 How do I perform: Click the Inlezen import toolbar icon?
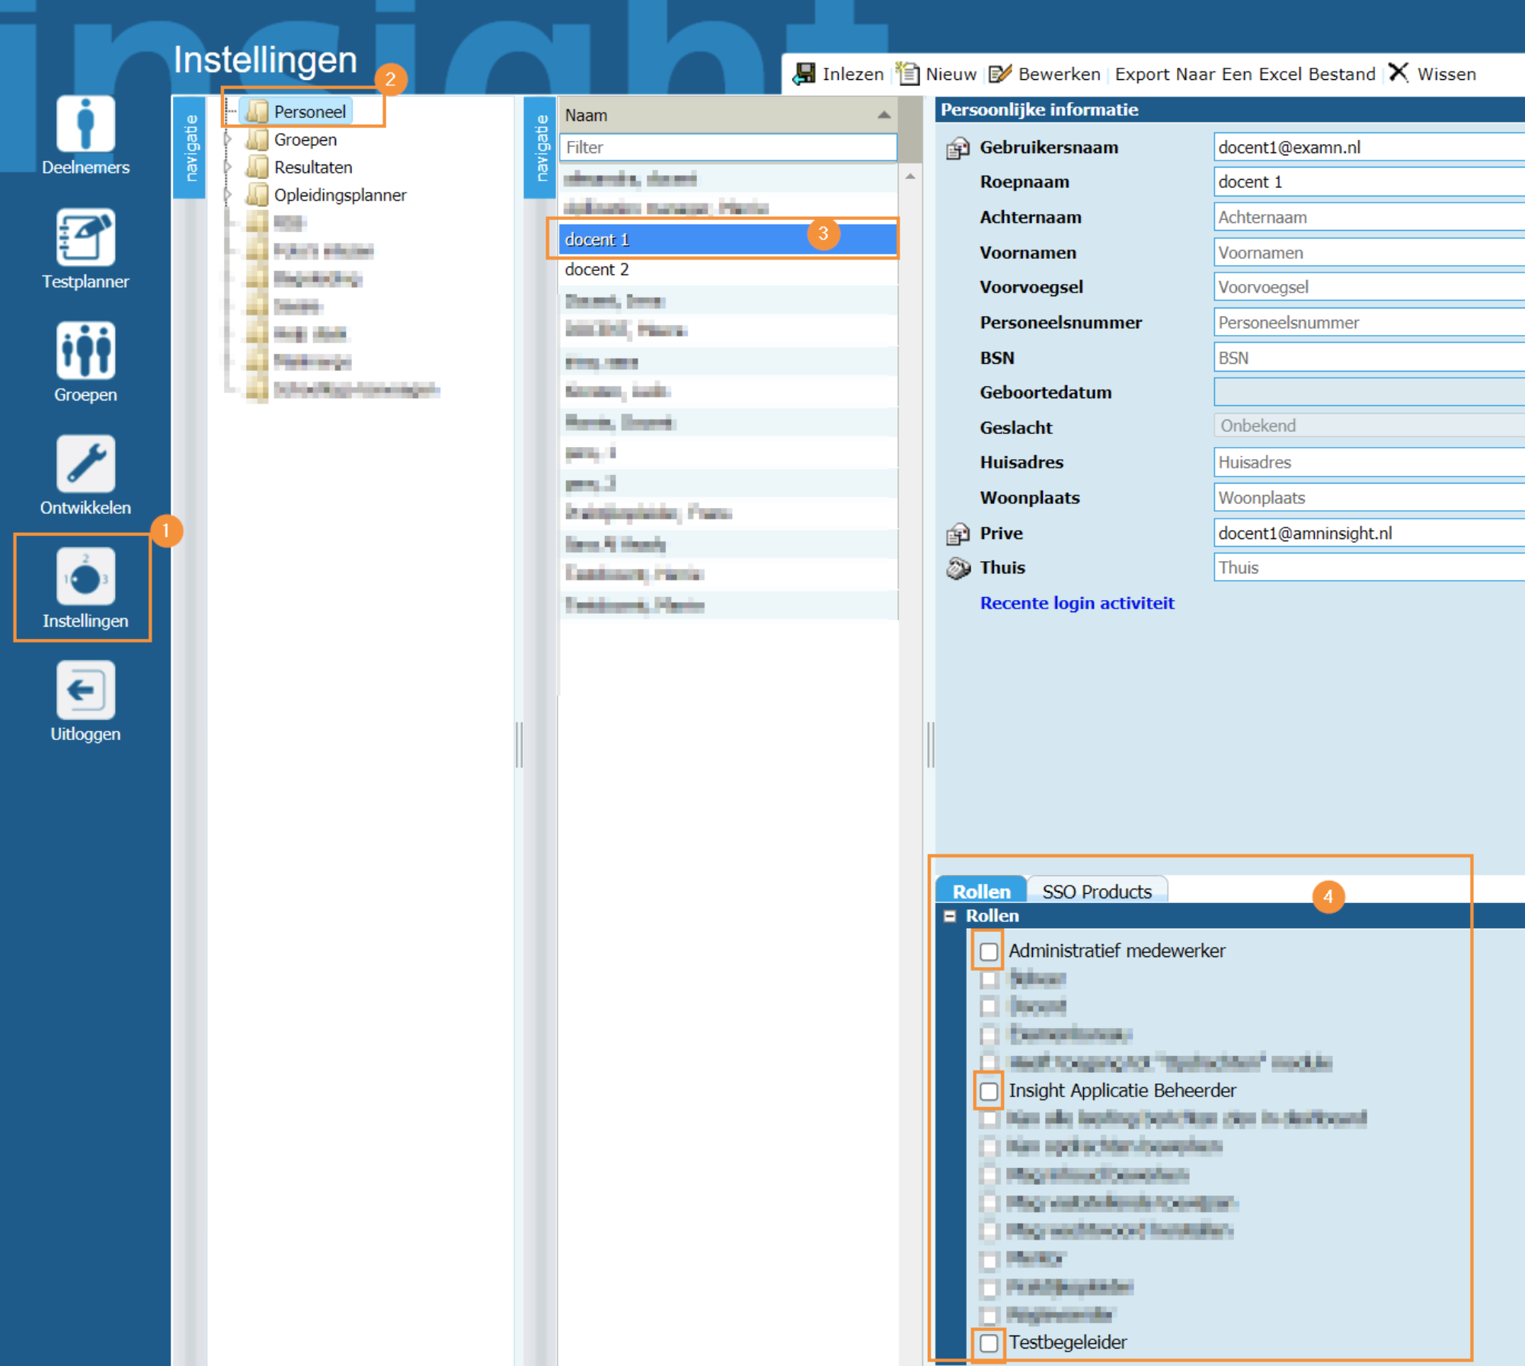click(x=804, y=74)
